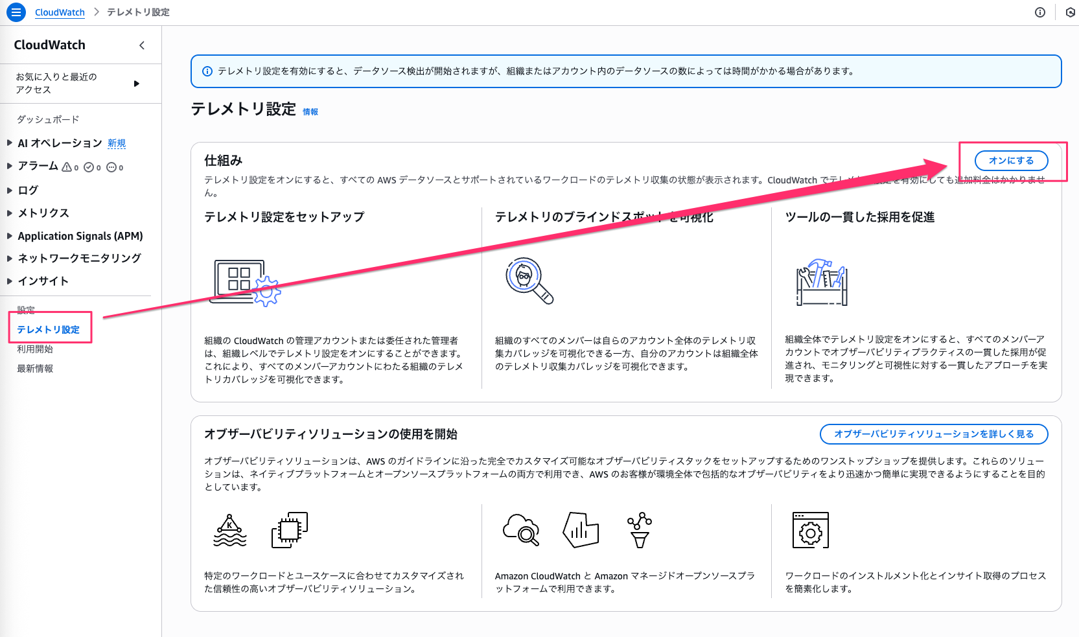The height and width of the screenshot is (637, 1079).
Task: Click the nodes funnel filter icon
Action: click(x=640, y=530)
